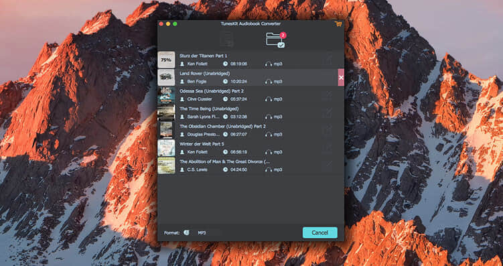The width and height of the screenshot is (503, 266).
Task: Click headphones icon for Sturz der Titanen
Action: [x=268, y=64]
